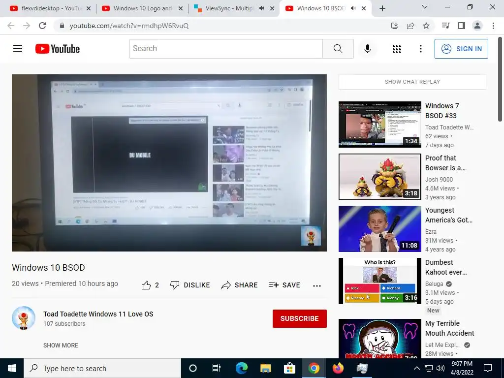This screenshot has height=378, width=504.
Task: Expand Chrome tab search chevron
Action: [425, 7]
